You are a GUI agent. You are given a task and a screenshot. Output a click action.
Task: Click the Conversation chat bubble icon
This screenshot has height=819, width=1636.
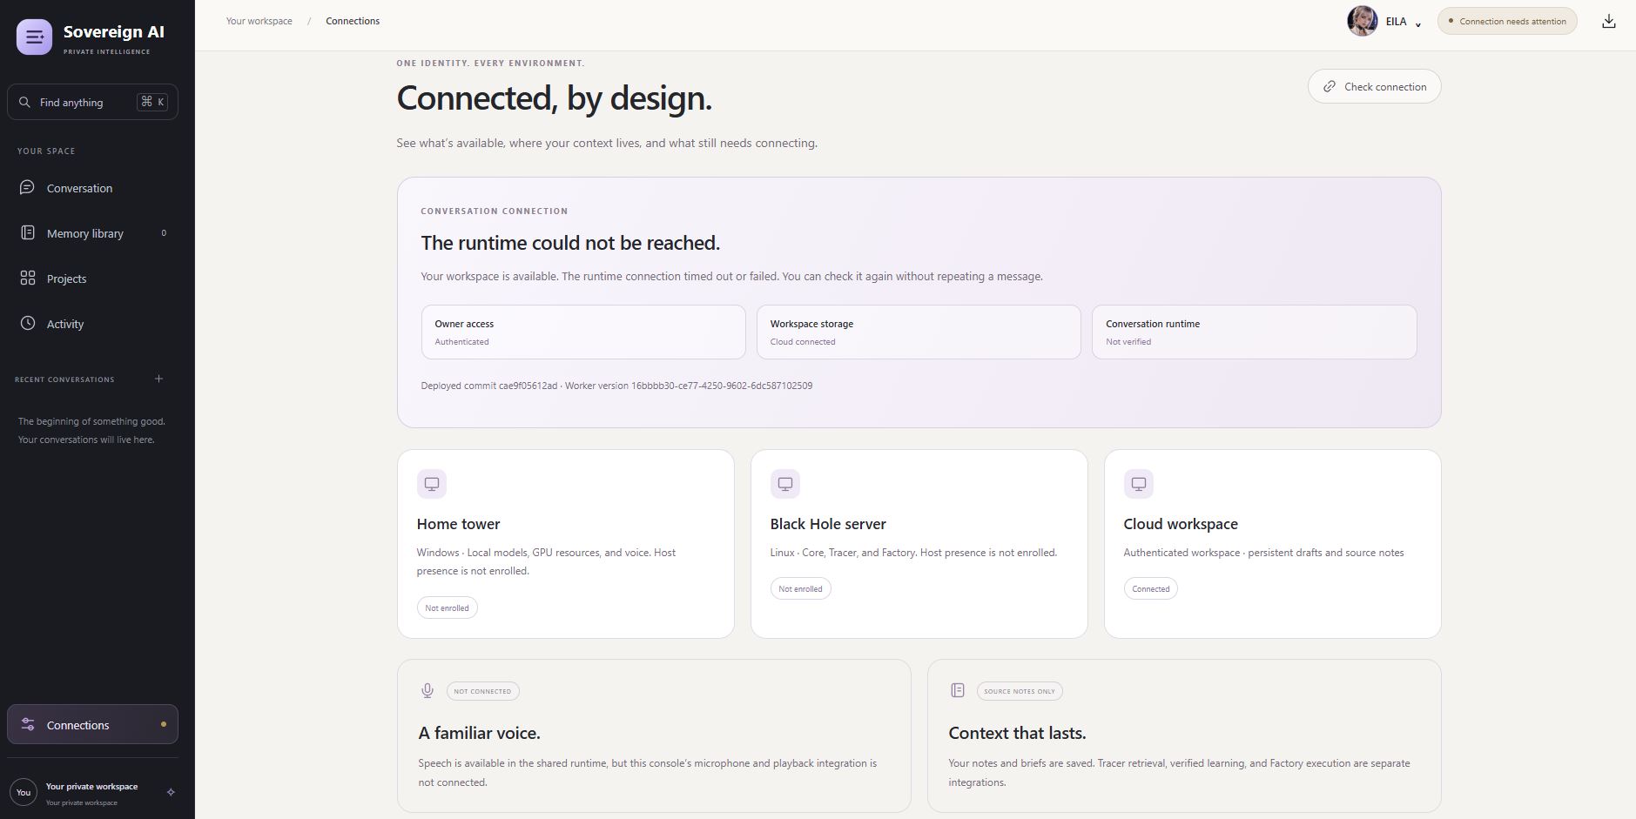[x=28, y=187]
